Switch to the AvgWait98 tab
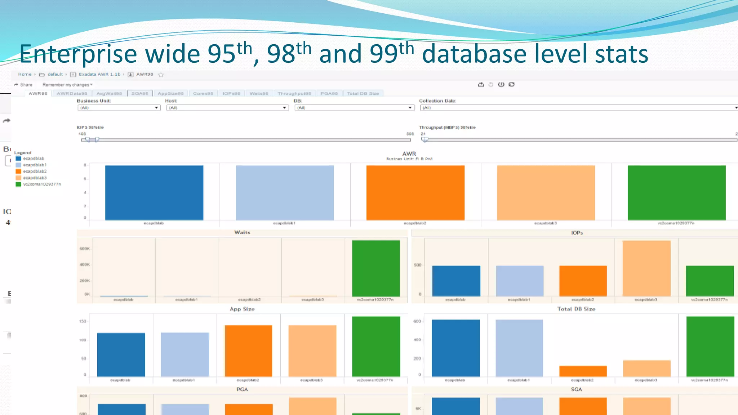The height and width of the screenshot is (415, 738). [109, 93]
